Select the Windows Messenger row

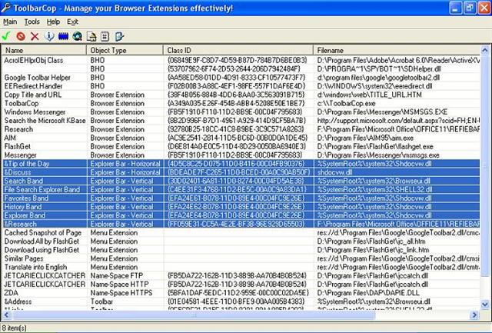[241, 112]
